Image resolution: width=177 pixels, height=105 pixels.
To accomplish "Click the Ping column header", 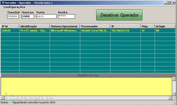I will point(147,26).
